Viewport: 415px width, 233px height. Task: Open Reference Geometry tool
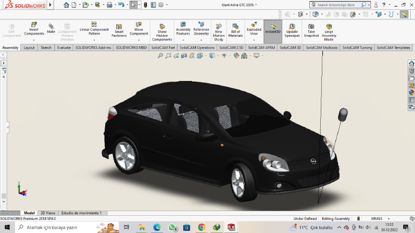(x=201, y=29)
